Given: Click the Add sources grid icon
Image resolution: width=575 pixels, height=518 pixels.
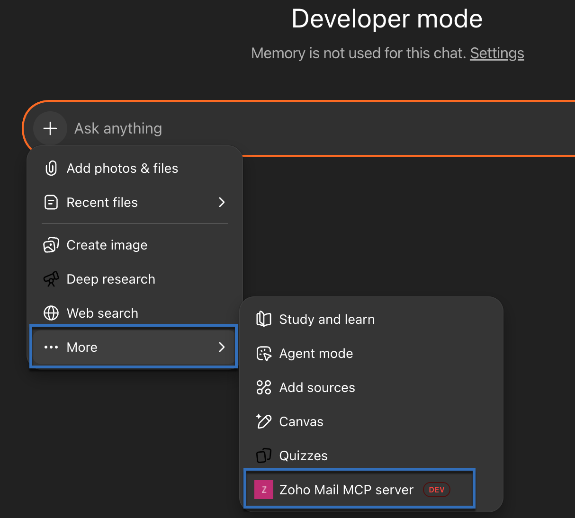Looking at the screenshot, I should (x=264, y=387).
